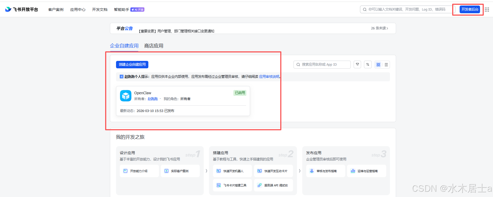Click the owner link 赵跑跑
The width and height of the screenshot is (493, 197).
[x=153, y=99]
